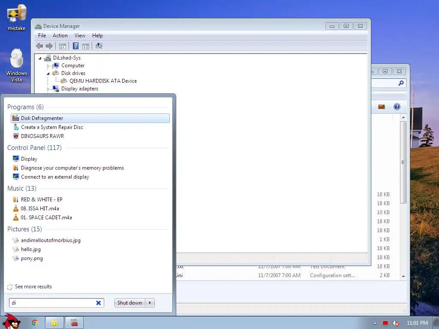This screenshot has height=329, width=439.
Task: Select the Disk drives category
Action: pyautogui.click(x=73, y=73)
